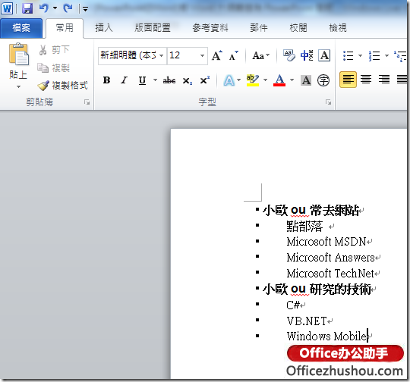The height and width of the screenshot is (382, 410).
Task: Click the line Microsoft TechNet
Action: pos(330,274)
